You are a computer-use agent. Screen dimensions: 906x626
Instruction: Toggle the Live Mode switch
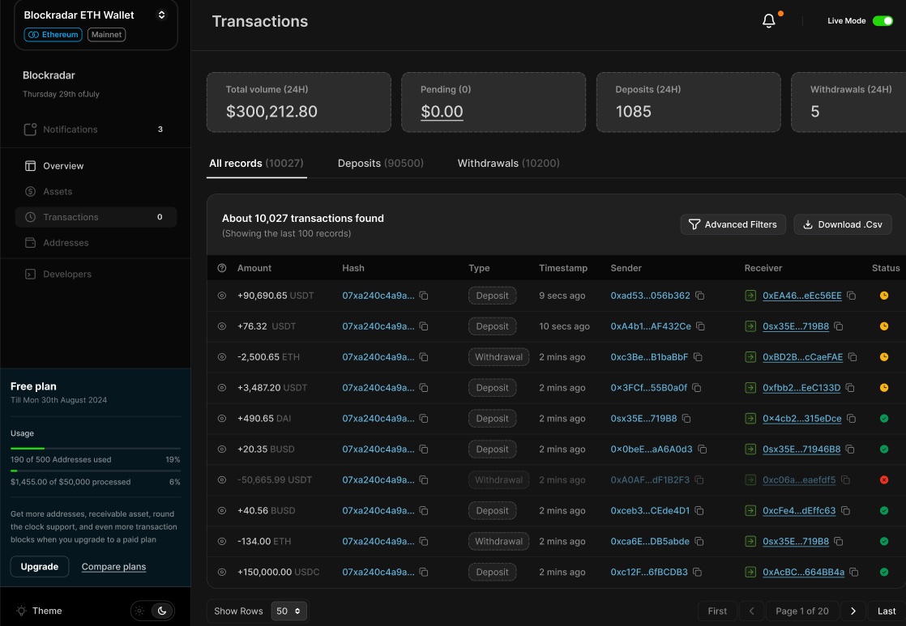click(x=882, y=21)
